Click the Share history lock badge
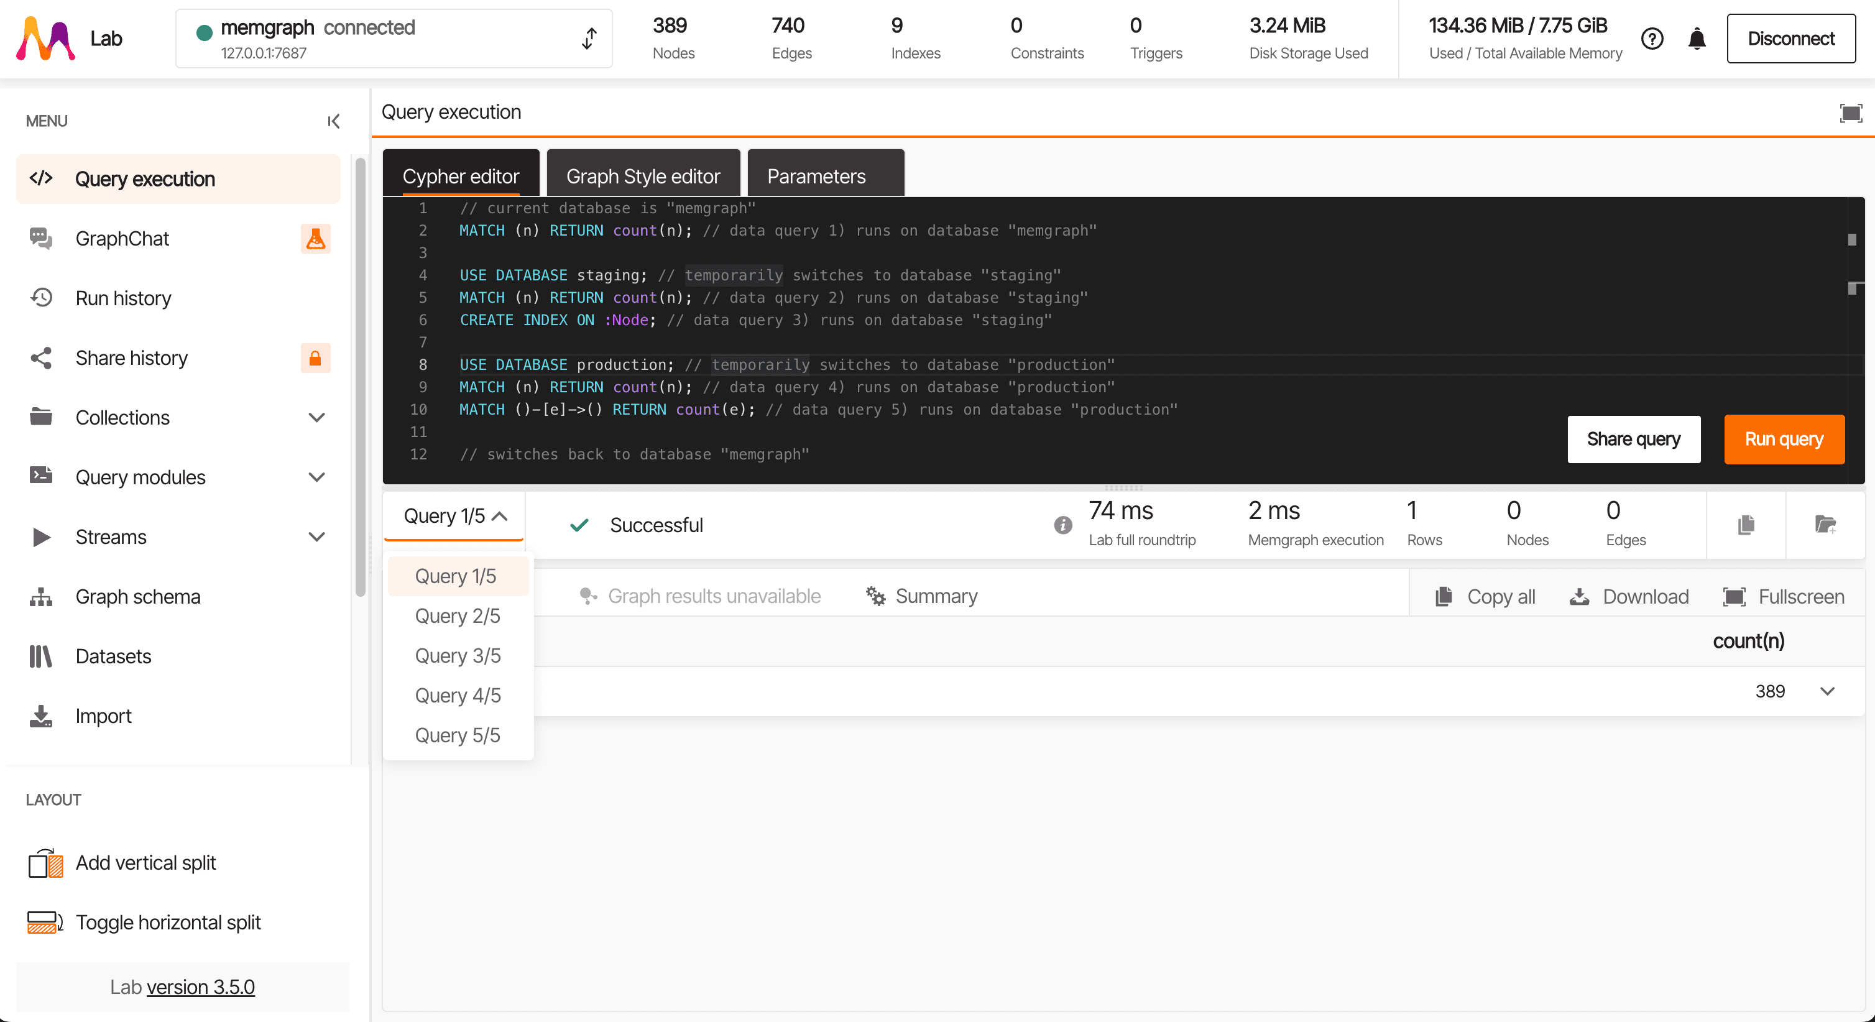The width and height of the screenshot is (1875, 1022). [315, 358]
